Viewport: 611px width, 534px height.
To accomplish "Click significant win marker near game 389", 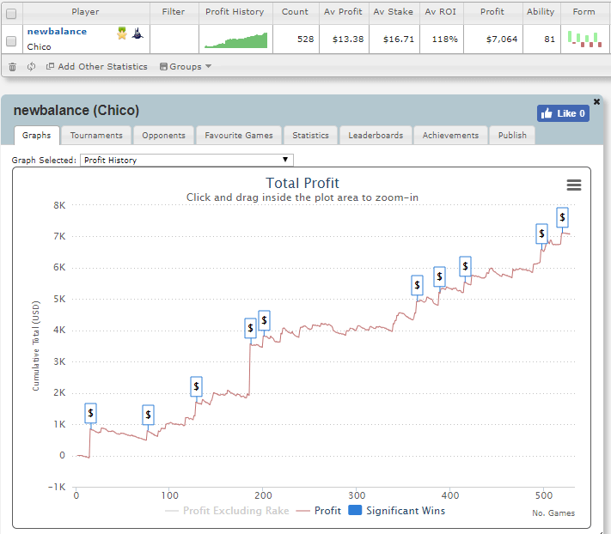I will tap(439, 276).
